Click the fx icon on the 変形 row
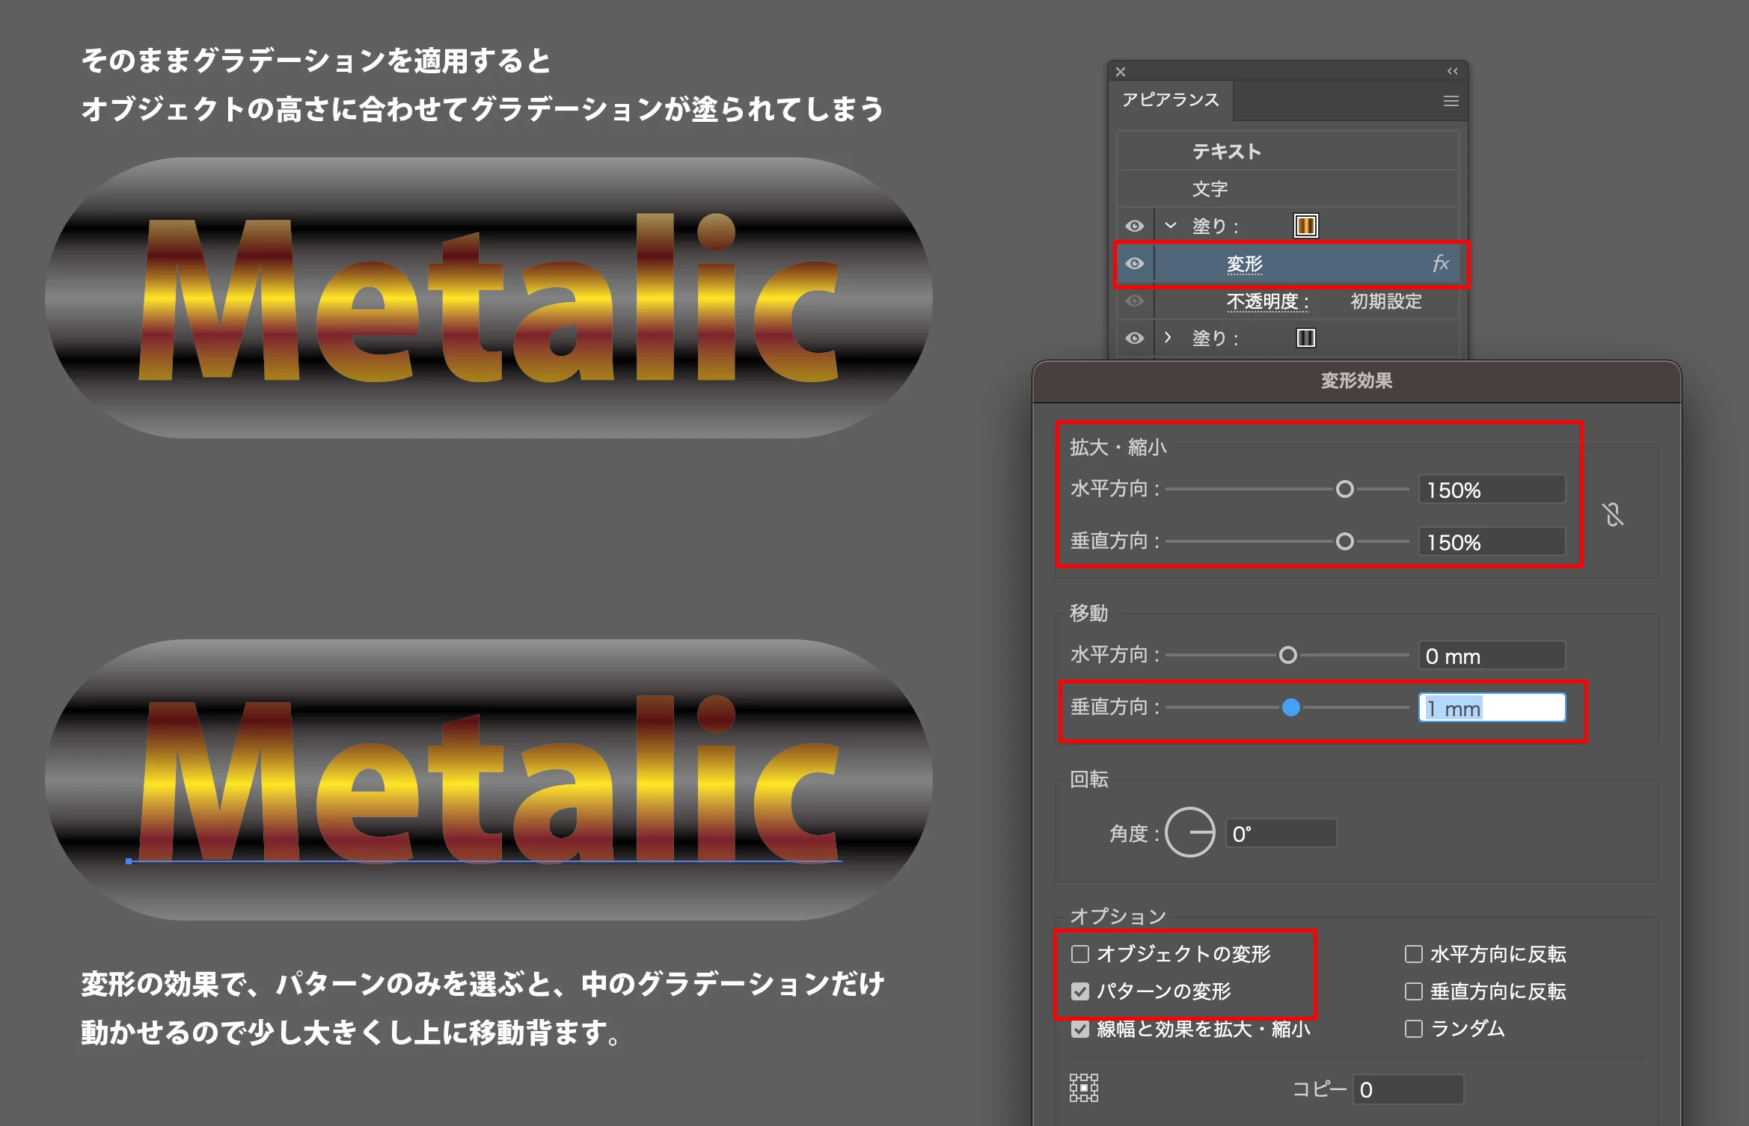This screenshot has width=1749, height=1126. click(x=1440, y=264)
